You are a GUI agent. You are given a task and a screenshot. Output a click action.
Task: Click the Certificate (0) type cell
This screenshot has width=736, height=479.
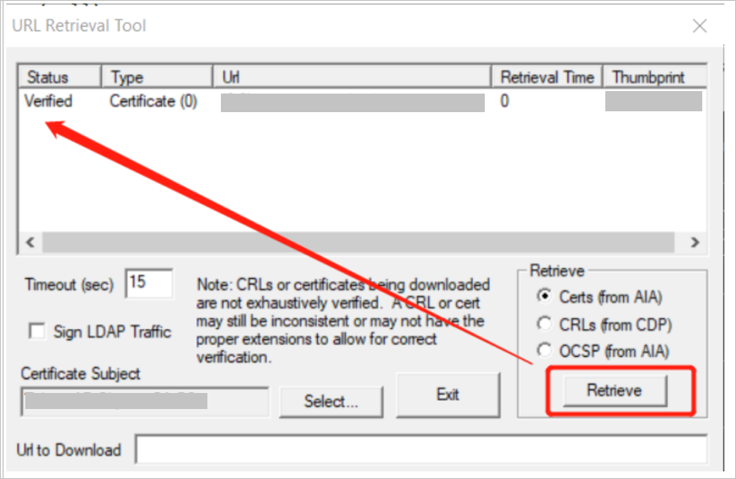(x=153, y=101)
